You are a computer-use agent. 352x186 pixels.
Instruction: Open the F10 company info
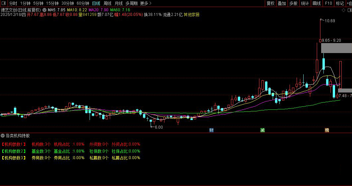[328, 3]
